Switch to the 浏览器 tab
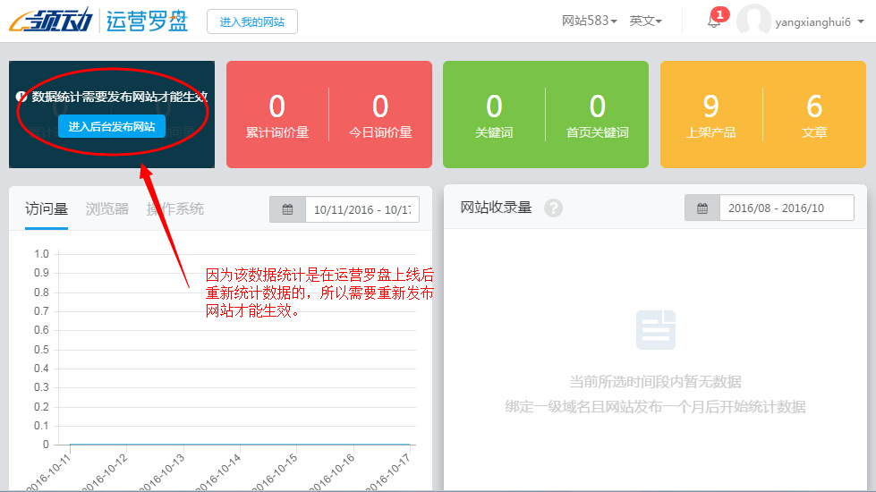 (x=107, y=209)
